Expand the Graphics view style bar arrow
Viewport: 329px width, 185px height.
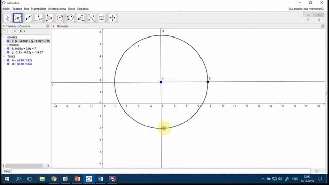point(53,26)
